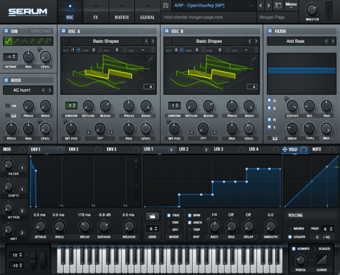Click the VELO move crosshair icon
340x275 pixels.
tap(285, 149)
